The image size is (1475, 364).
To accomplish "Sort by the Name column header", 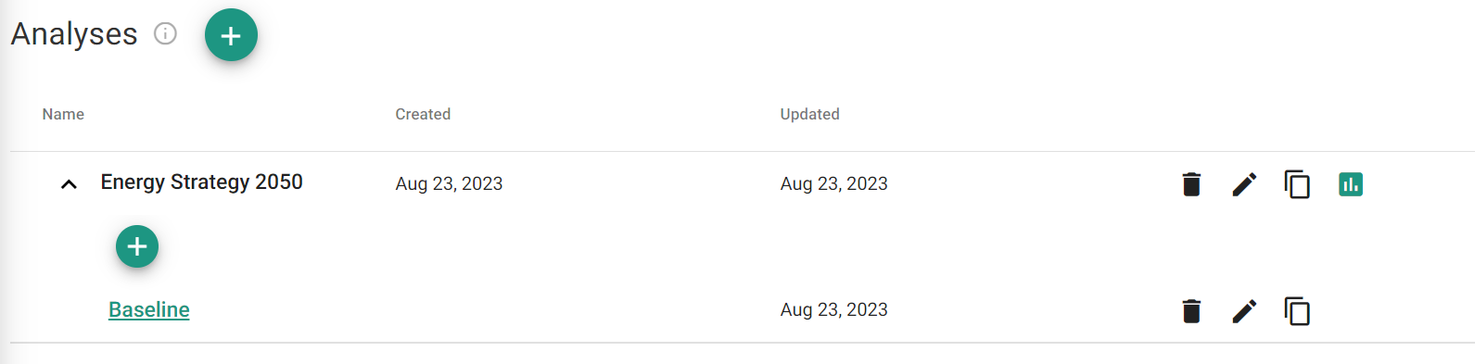I will tap(63, 114).
